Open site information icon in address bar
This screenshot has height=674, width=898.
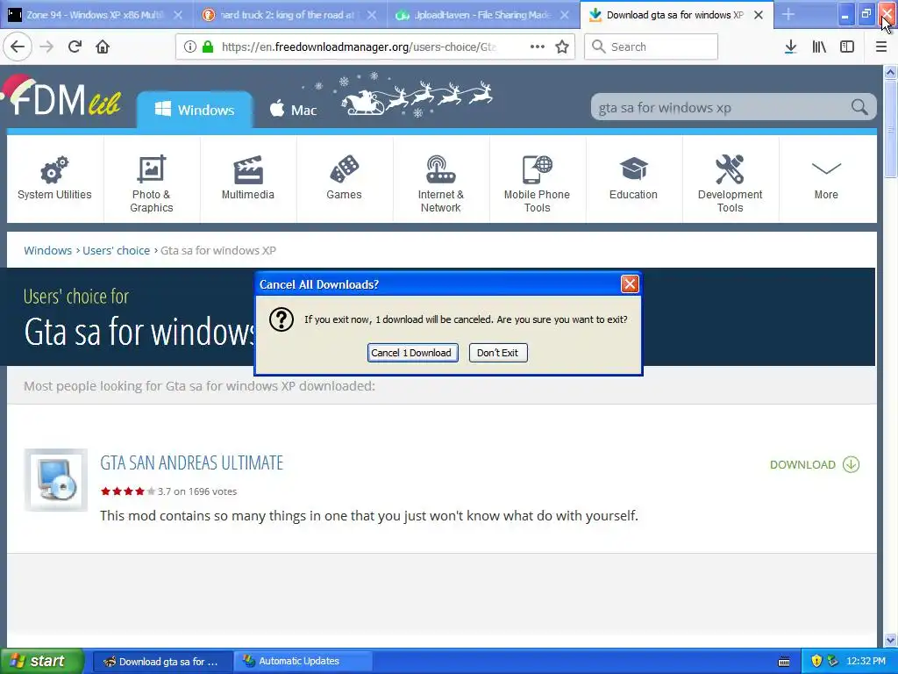click(x=190, y=47)
